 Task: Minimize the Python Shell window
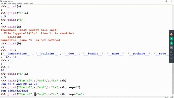[x=161, y=1]
